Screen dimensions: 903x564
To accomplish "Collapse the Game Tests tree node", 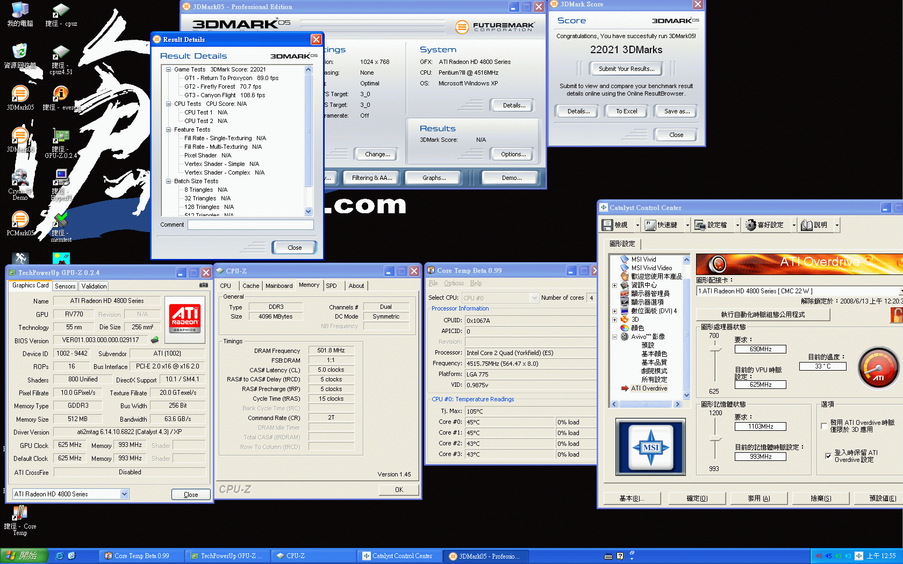I will [169, 69].
